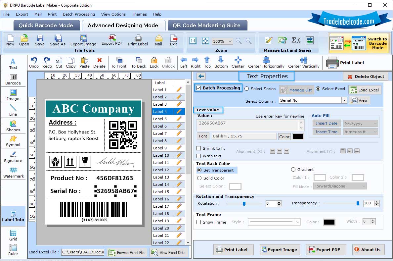Increase the Transparency stepper value
Image resolution: width=393 pixels, height=261 pixels.
[x=377, y=202]
